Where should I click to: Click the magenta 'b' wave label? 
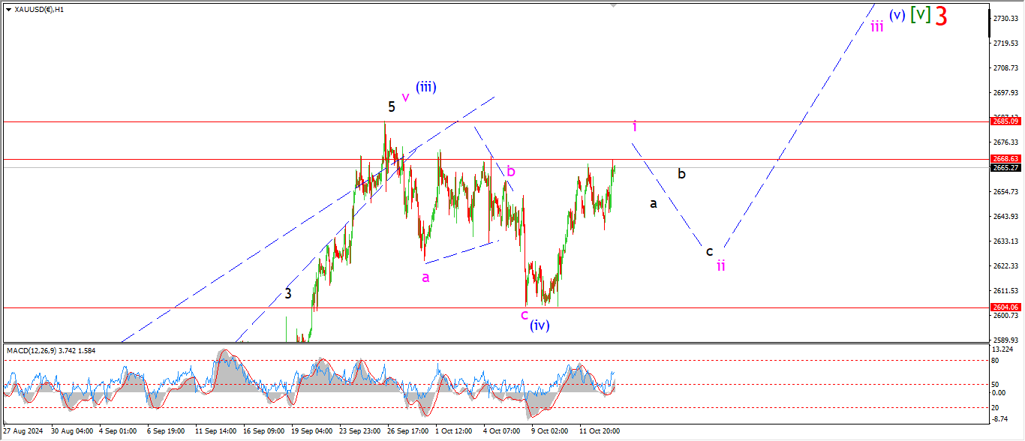[x=510, y=169]
